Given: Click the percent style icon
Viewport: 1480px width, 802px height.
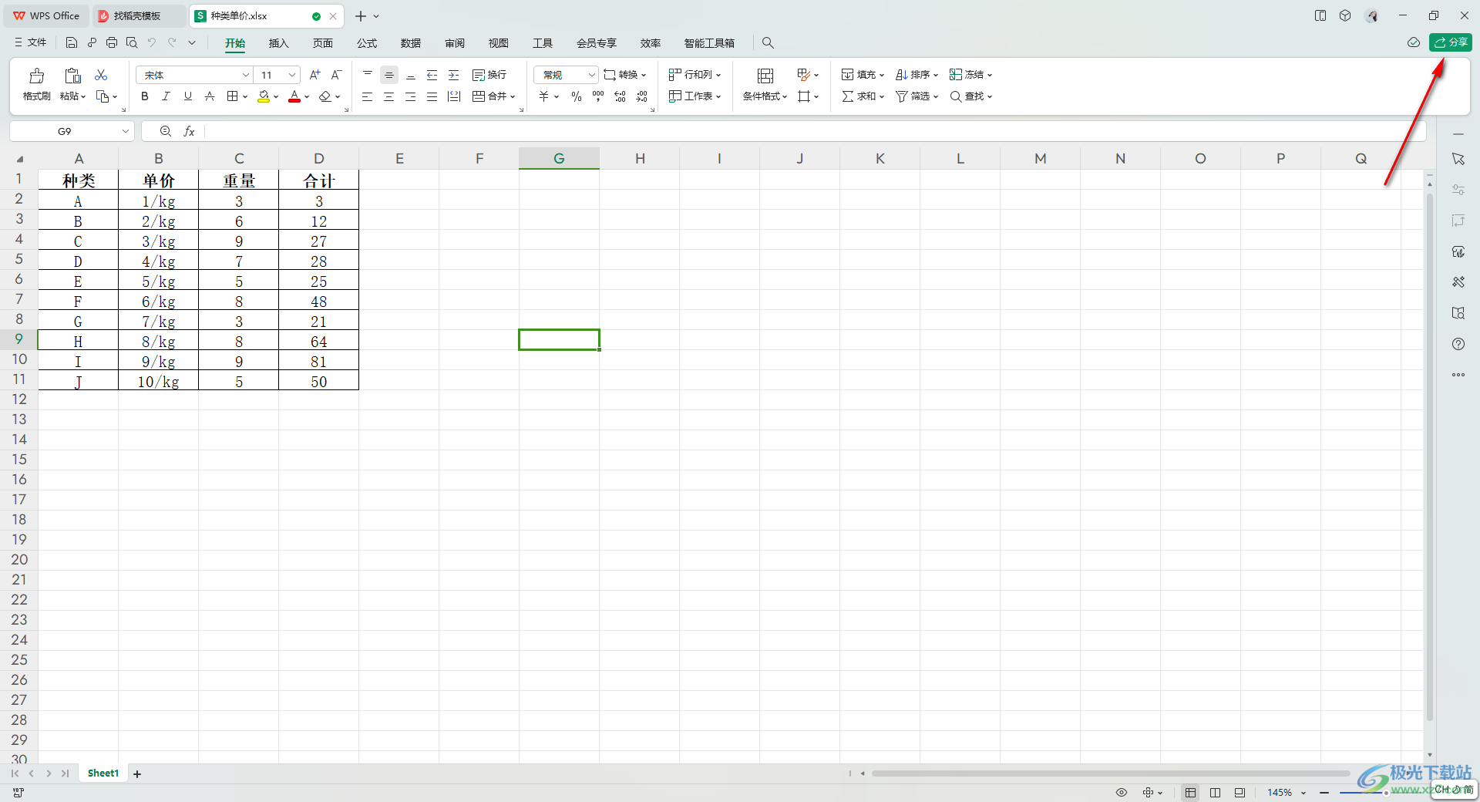Looking at the screenshot, I should pos(576,96).
